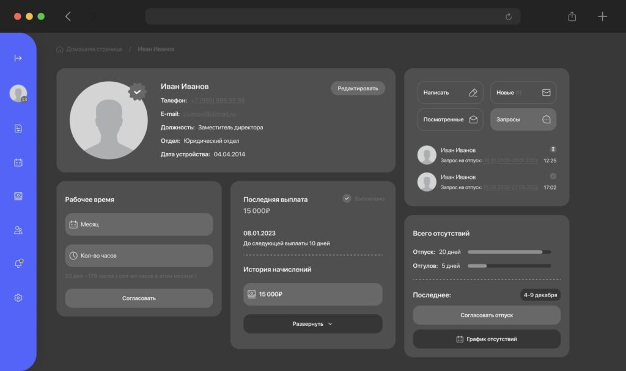Click "Домашняя страница" breadcrumb link
Viewport: 626px width, 371px height.
tap(94, 49)
